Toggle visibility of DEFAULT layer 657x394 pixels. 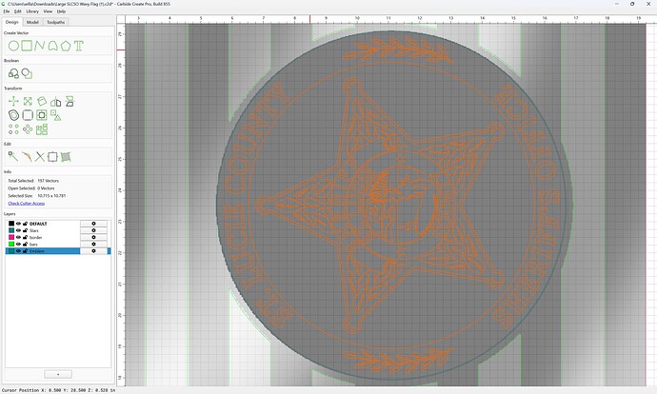(18, 224)
